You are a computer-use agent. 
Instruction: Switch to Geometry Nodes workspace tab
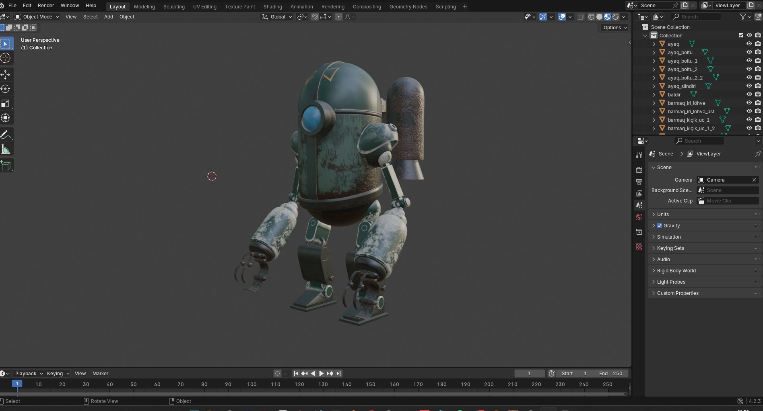point(408,6)
